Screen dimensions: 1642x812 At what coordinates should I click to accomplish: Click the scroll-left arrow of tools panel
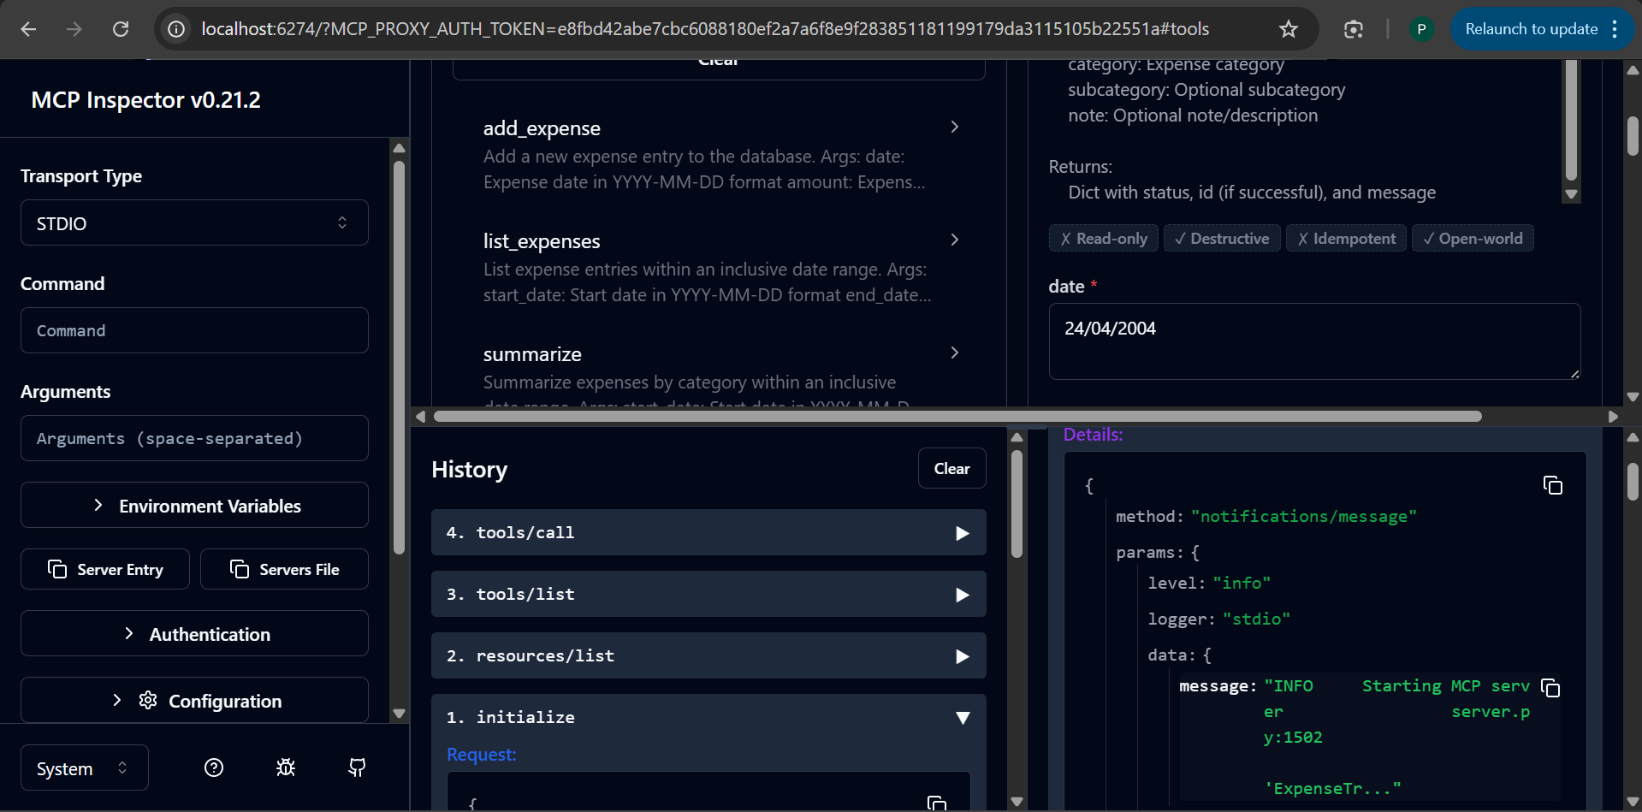pyautogui.click(x=420, y=416)
